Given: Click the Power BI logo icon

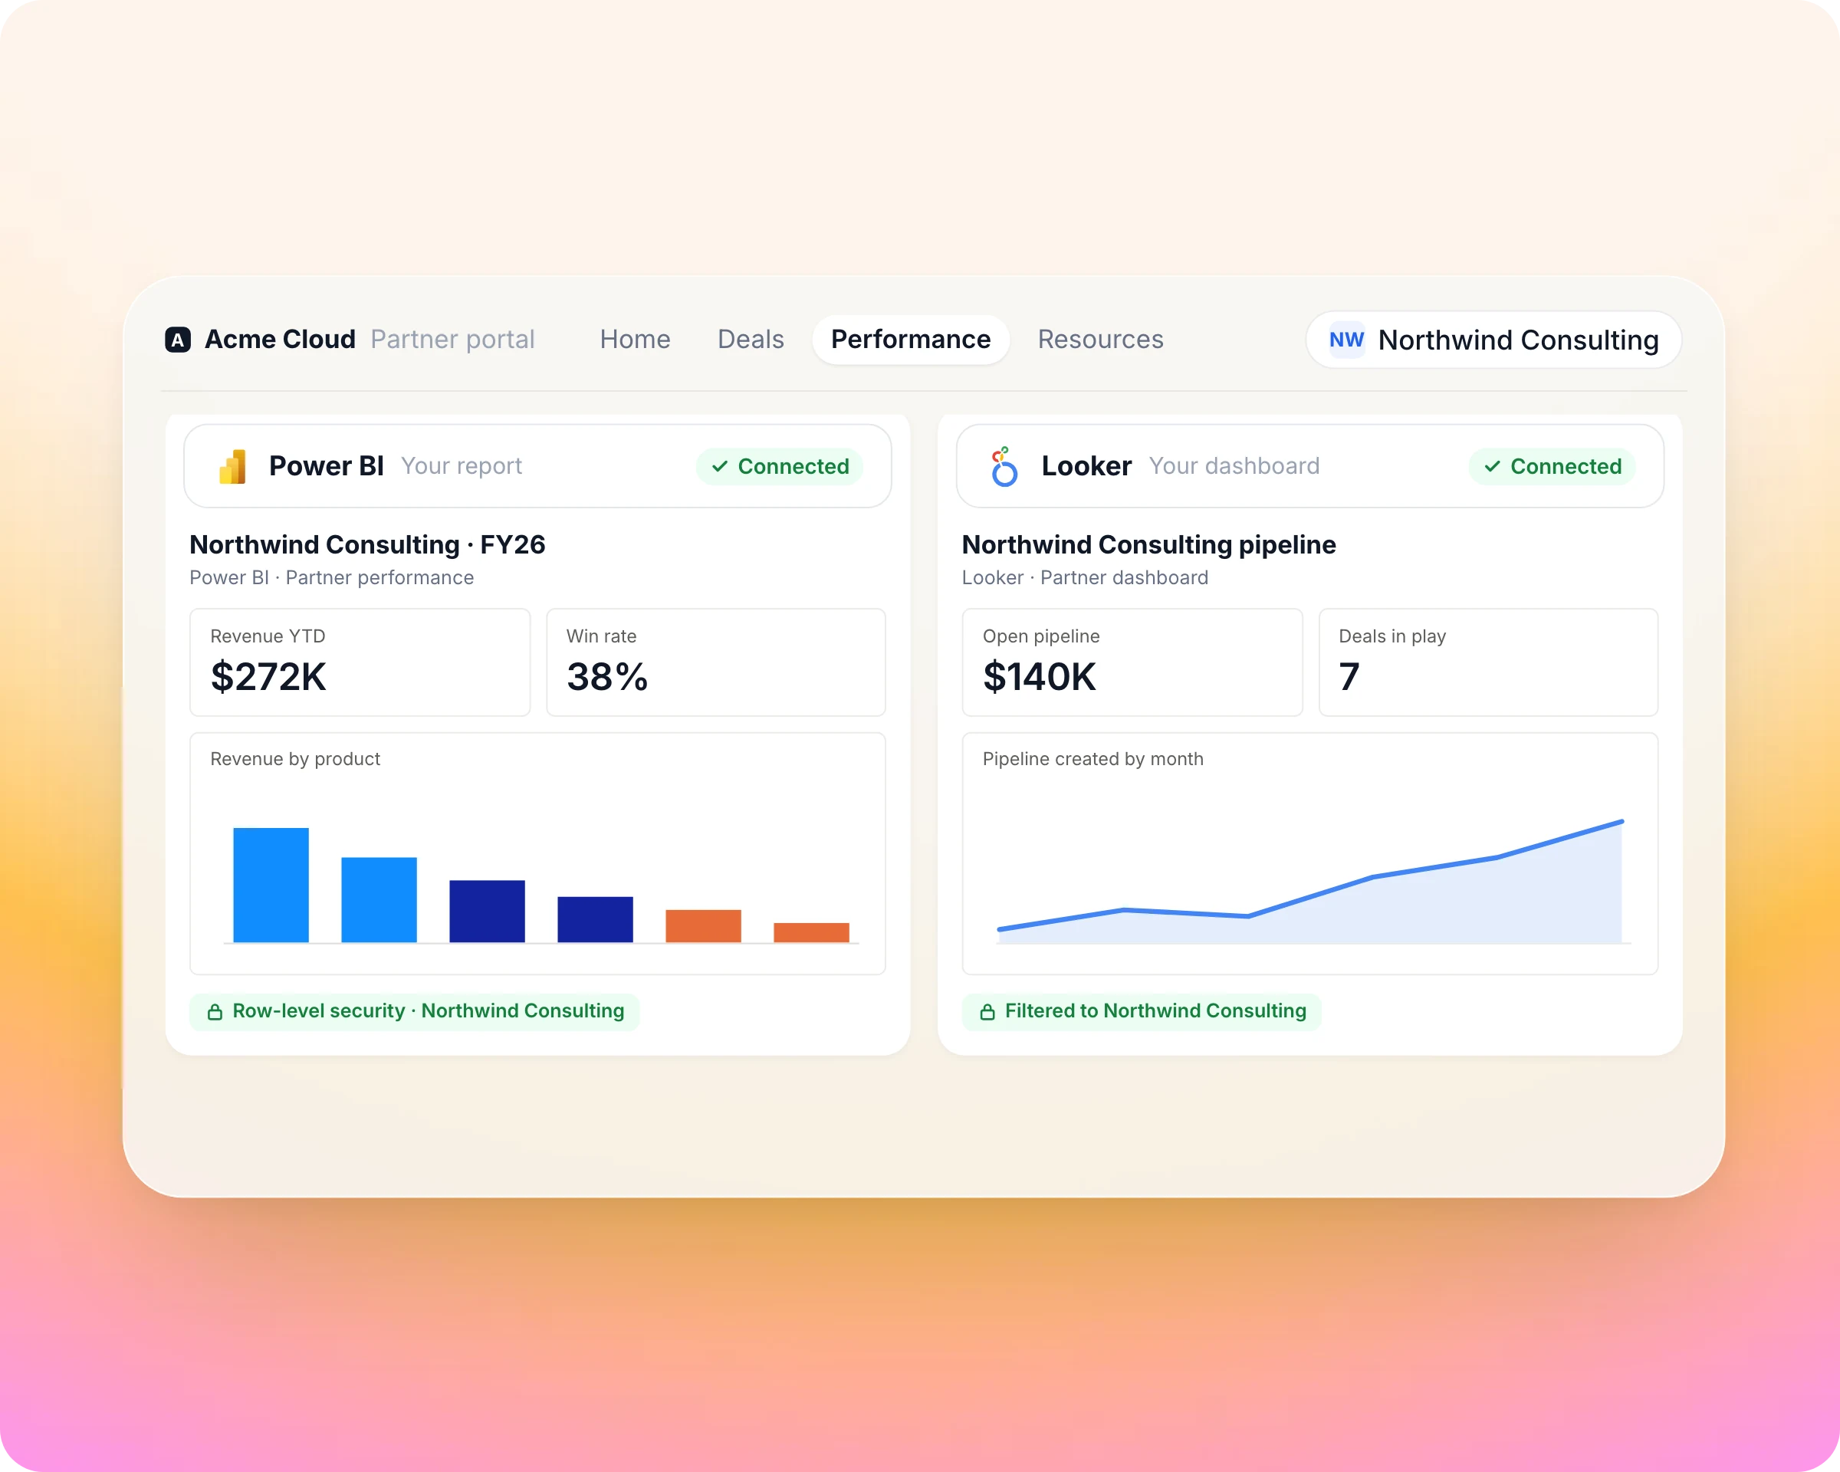Looking at the screenshot, I should click(233, 467).
